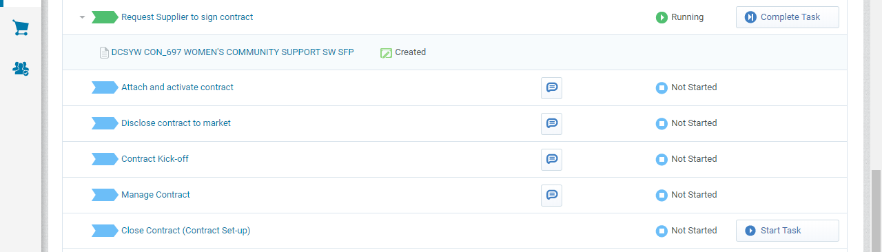Open comment icon for Contract Kick-off

pyautogui.click(x=551, y=159)
